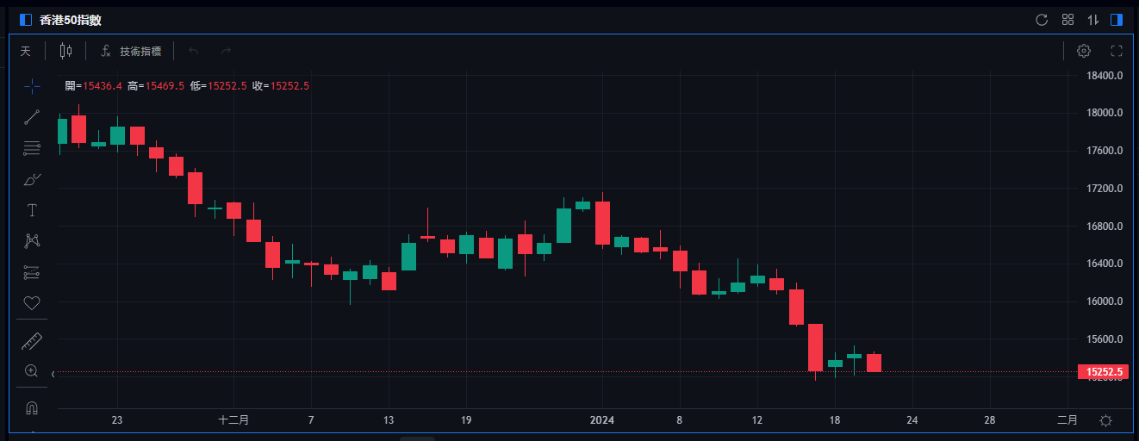Select the text annotation tool

pos(32,210)
